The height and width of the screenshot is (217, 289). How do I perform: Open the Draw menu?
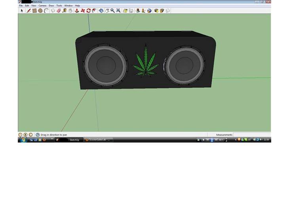coord(51,6)
